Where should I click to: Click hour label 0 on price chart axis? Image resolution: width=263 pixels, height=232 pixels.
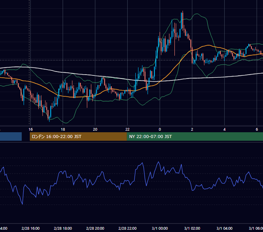[x=160, y=130]
